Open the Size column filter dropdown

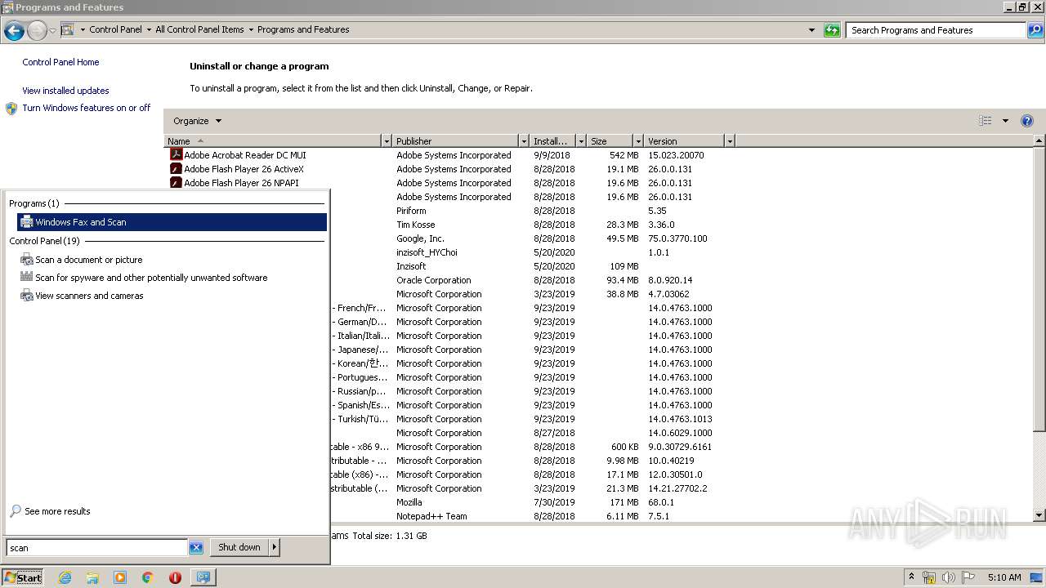tap(638, 141)
